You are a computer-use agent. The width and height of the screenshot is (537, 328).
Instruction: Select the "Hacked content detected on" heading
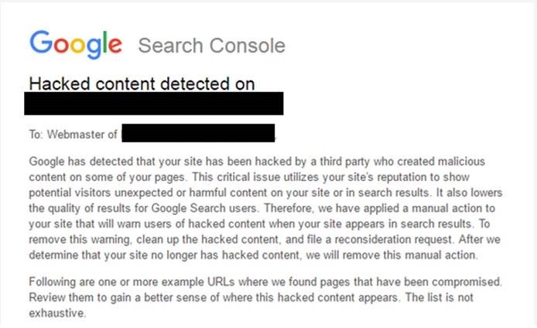pos(142,84)
